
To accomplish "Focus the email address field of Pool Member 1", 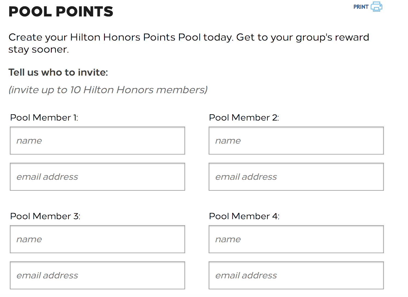I will point(97,177).
